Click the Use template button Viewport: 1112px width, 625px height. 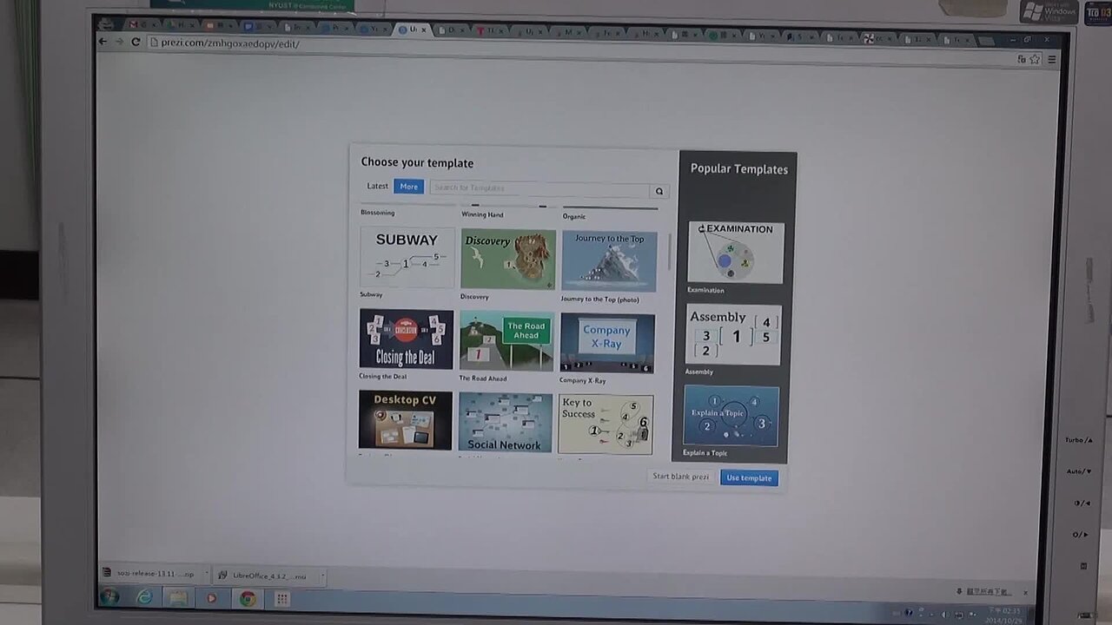coord(749,477)
